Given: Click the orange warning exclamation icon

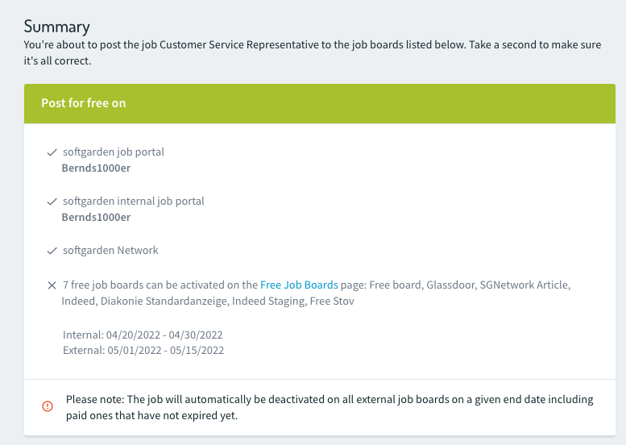Looking at the screenshot, I should click(48, 406).
